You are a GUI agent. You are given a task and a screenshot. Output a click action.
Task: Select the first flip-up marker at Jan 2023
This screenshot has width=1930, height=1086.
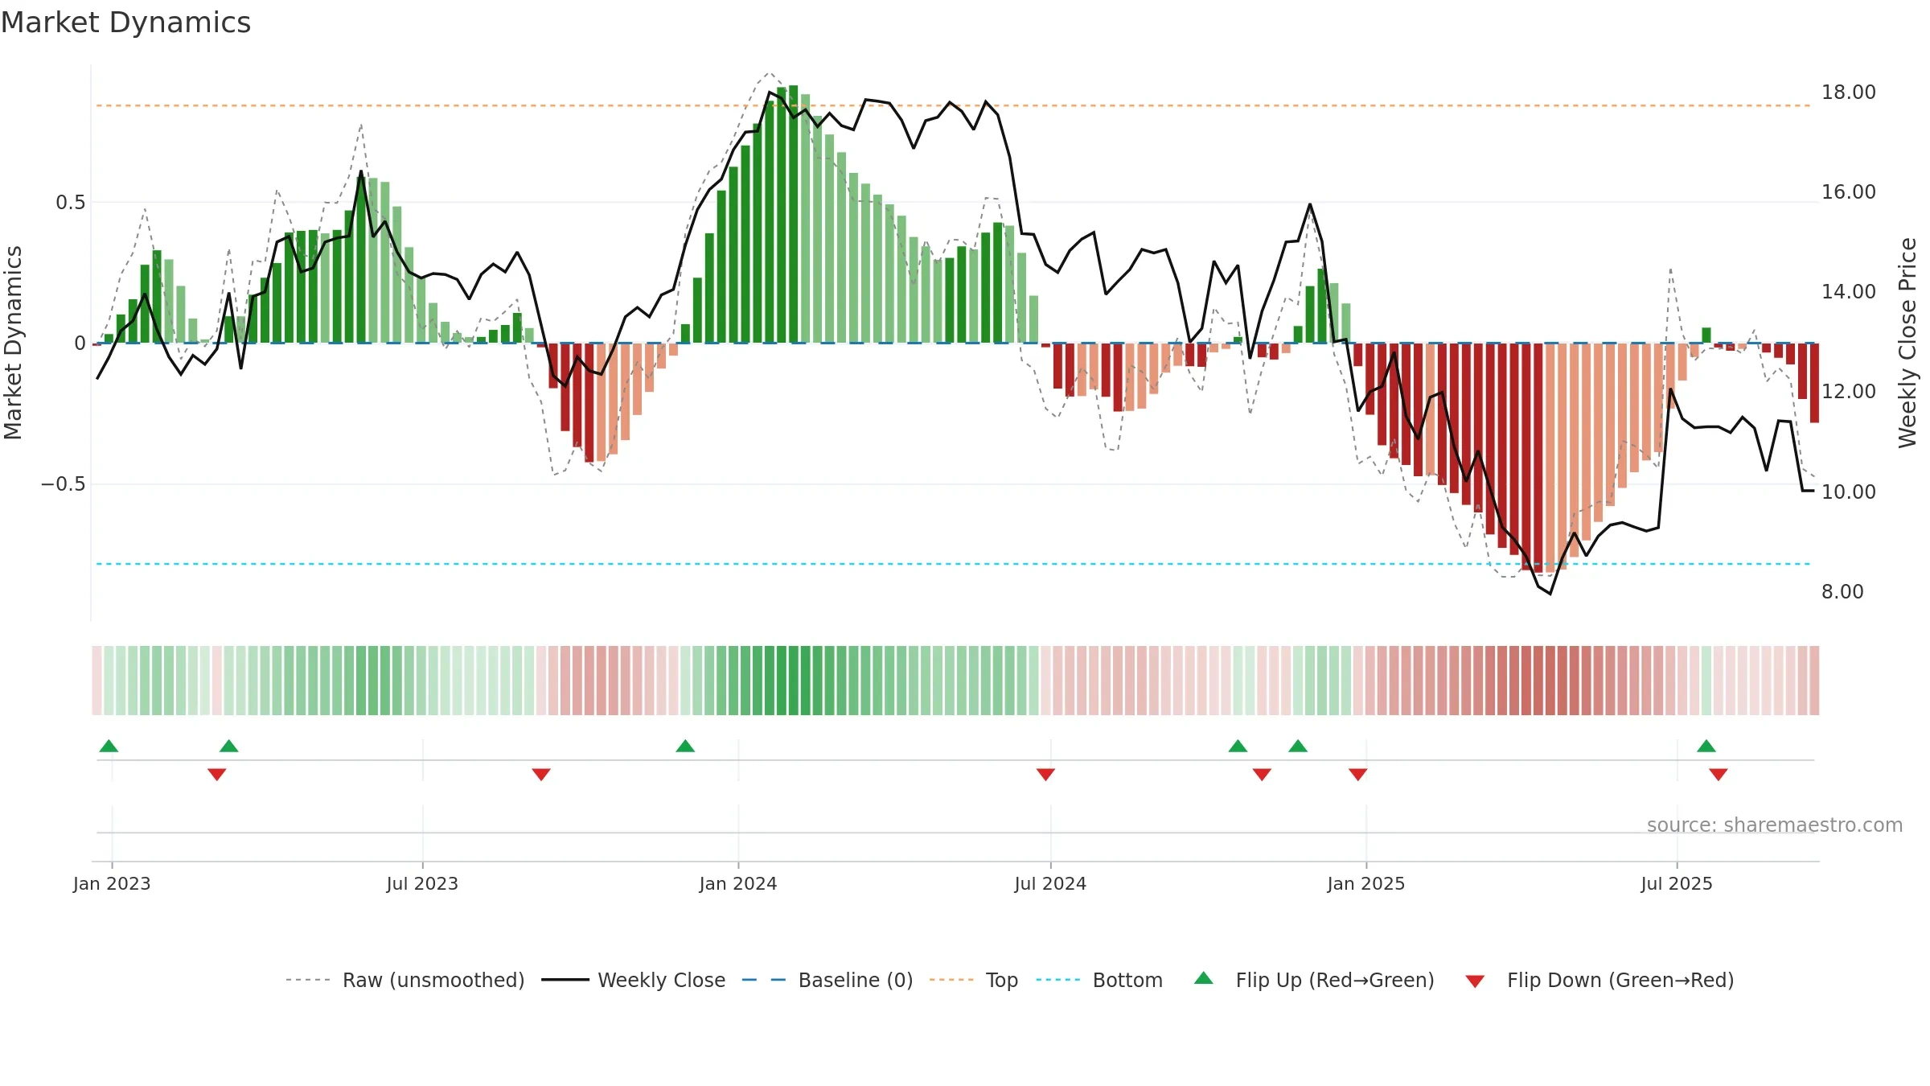click(109, 746)
